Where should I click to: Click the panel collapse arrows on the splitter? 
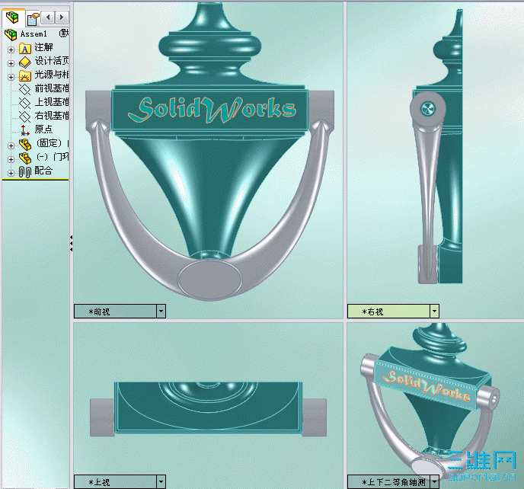(71, 243)
